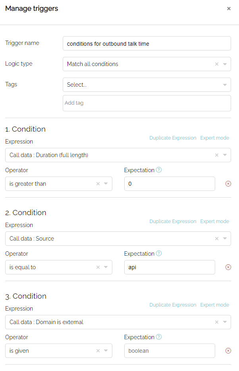Clear the Duration (full length) expression
The height and width of the screenshot is (371, 239).
coord(216,155)
